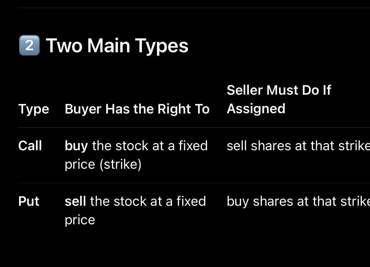Image resolution: width=370 pixels, height=267 pixels.
Task: Click the "Two Main Types" heading
Action: 117,45
